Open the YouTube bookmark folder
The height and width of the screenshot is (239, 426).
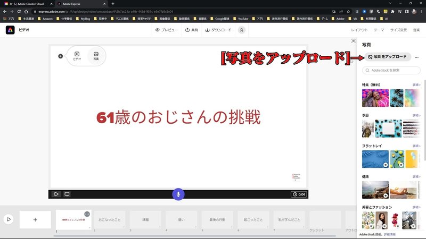click(x=241, y=19)
